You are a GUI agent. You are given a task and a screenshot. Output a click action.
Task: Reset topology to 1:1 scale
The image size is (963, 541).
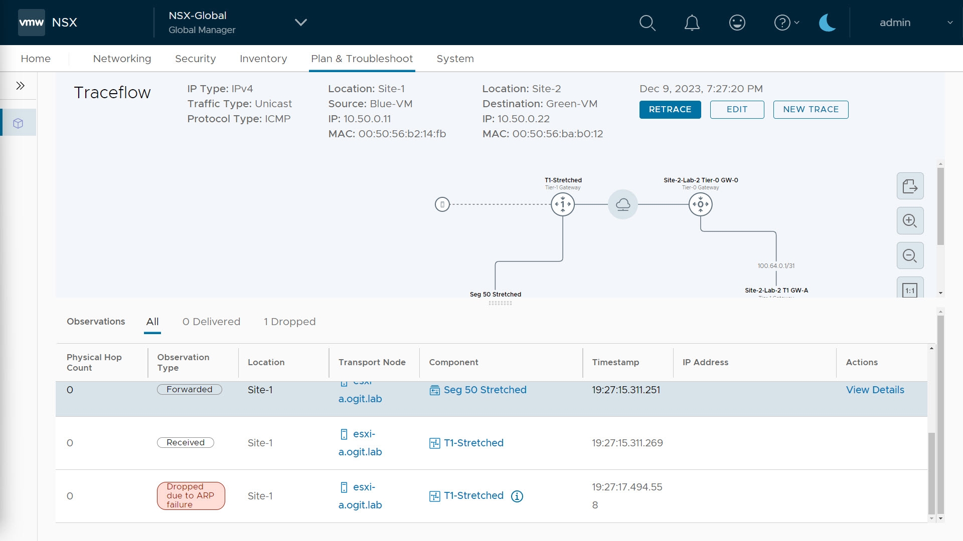pos(910,290)
